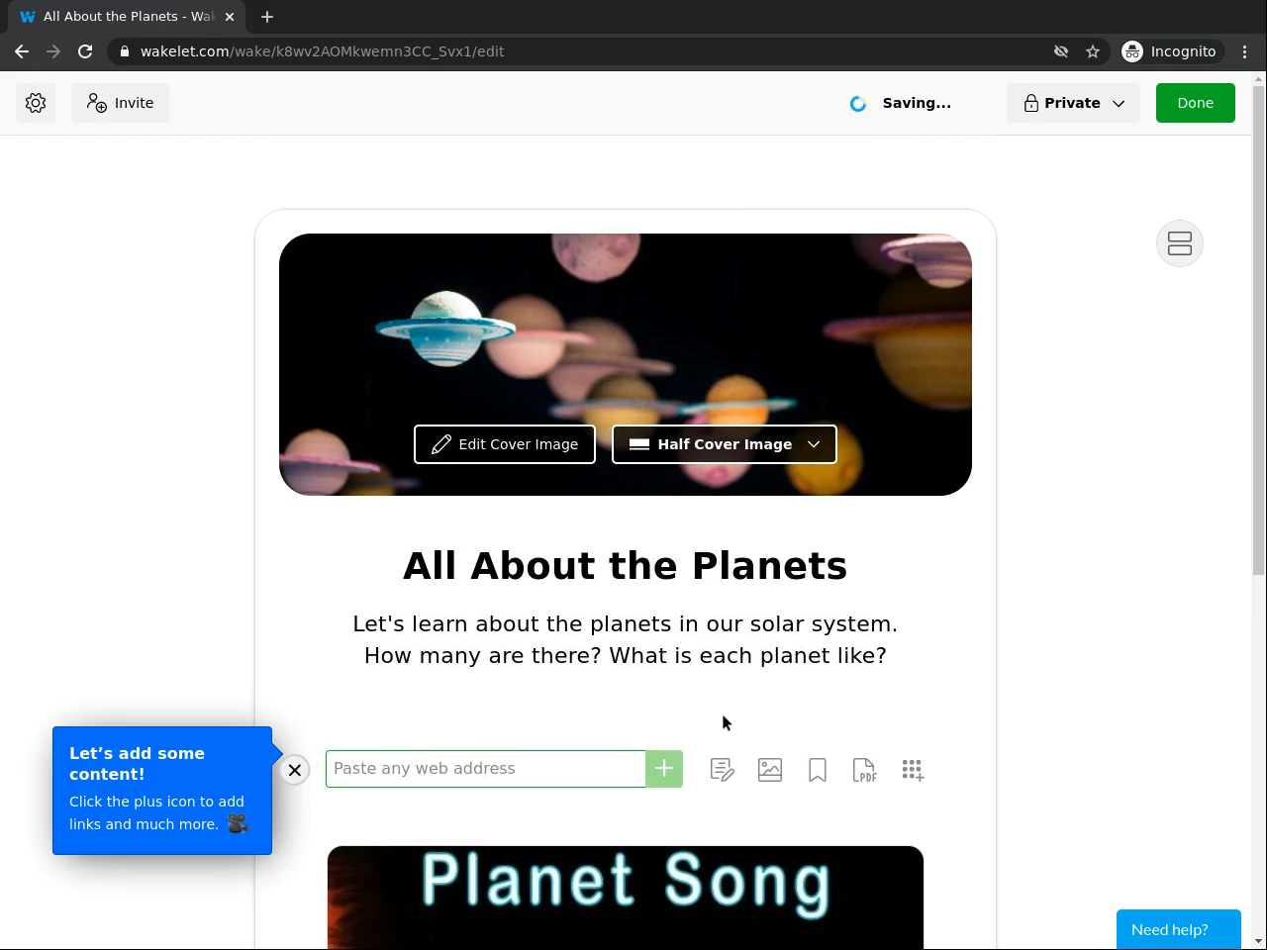Open Incognito profile indicator
Image resolution: width=1267 pixels, height=950 pixels.
(1170, 51)
